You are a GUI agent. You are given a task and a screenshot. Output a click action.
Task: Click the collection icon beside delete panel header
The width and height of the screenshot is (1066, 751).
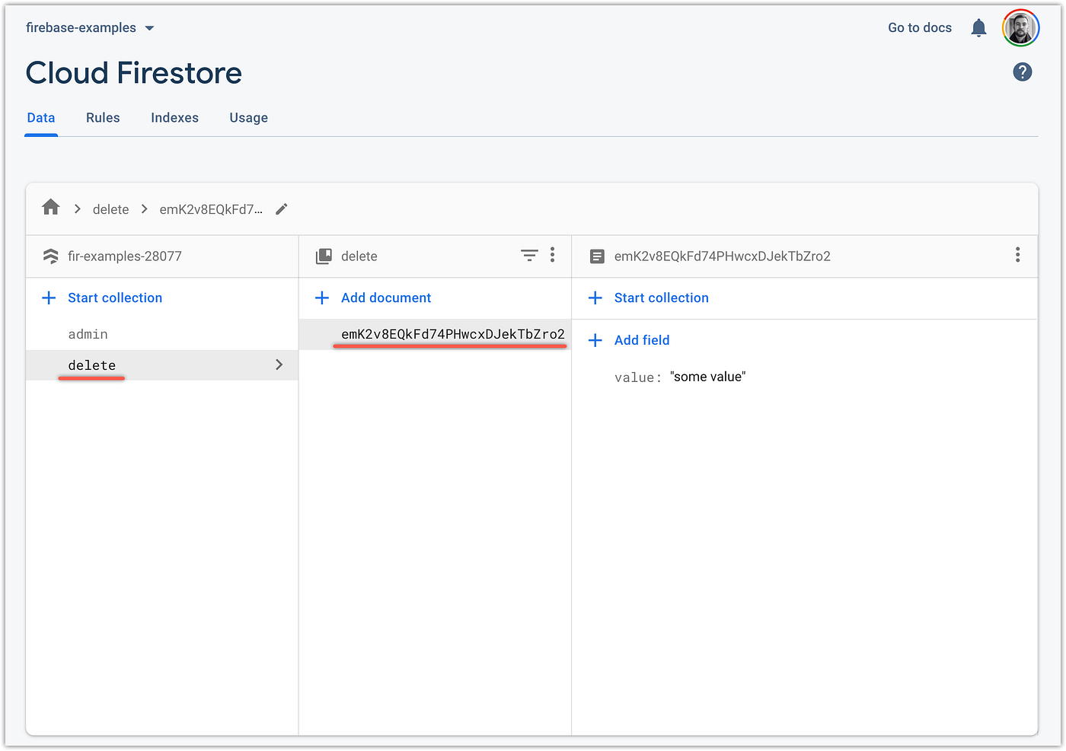point(322,256)
